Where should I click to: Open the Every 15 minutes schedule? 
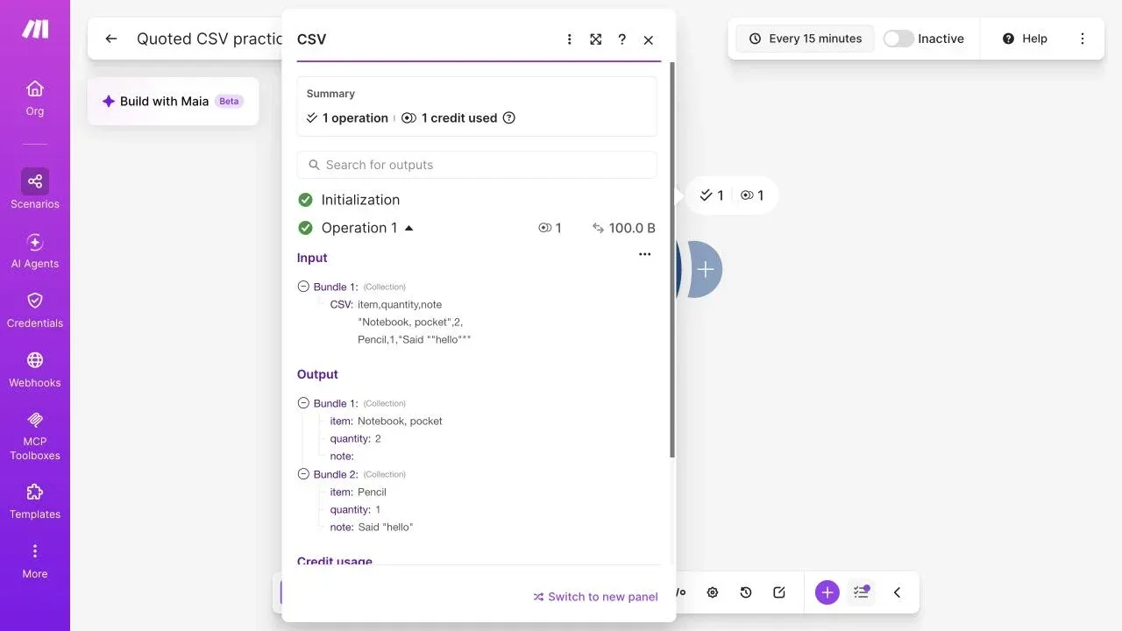(805, 39)
